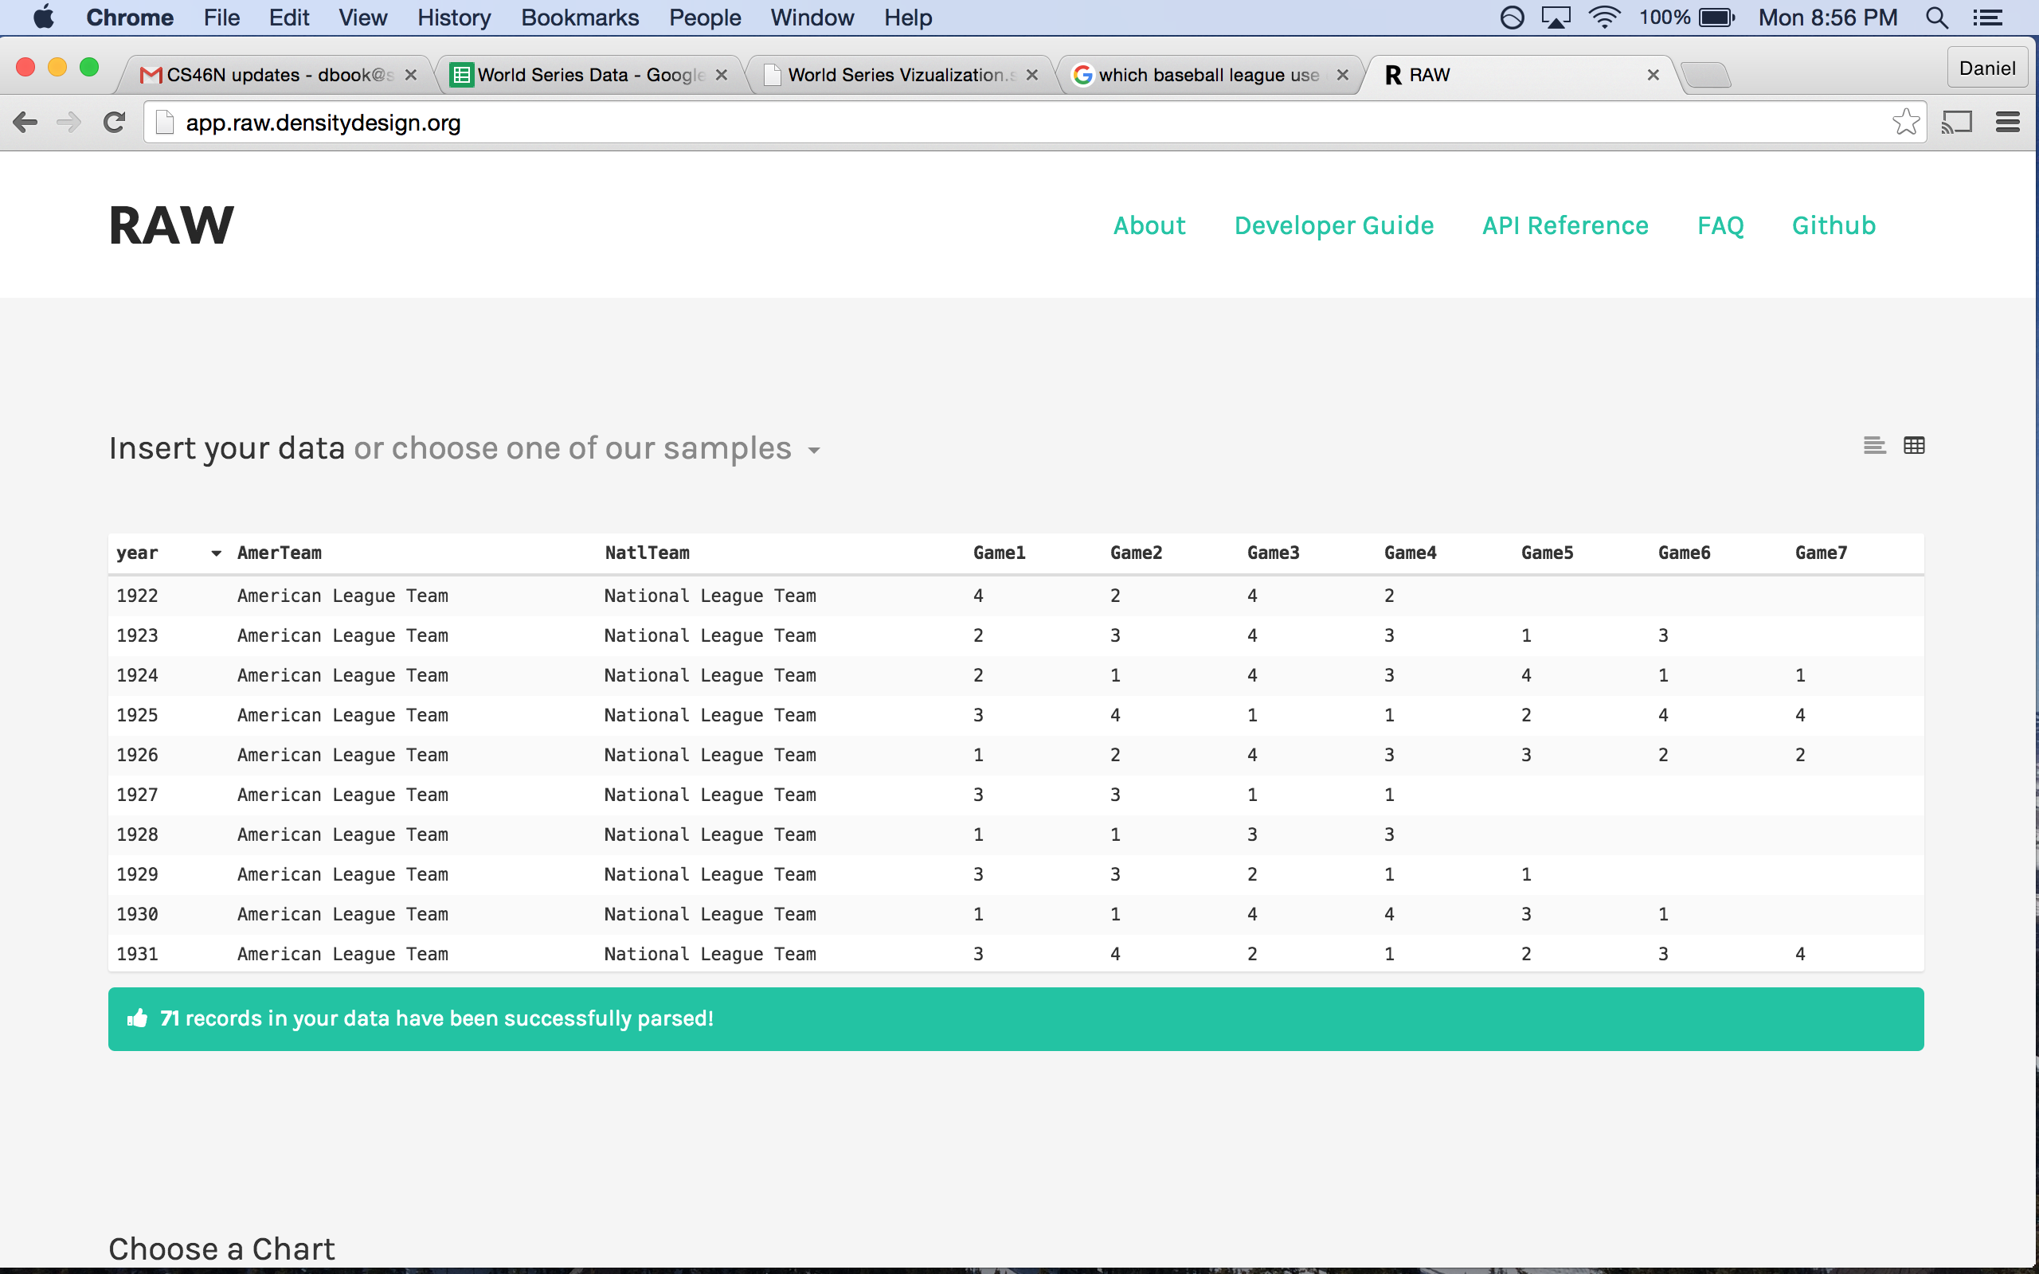Switch to table grid view icon
The height and width of the screenshot is (1274, 2039).
click(x=1913, y=445)
